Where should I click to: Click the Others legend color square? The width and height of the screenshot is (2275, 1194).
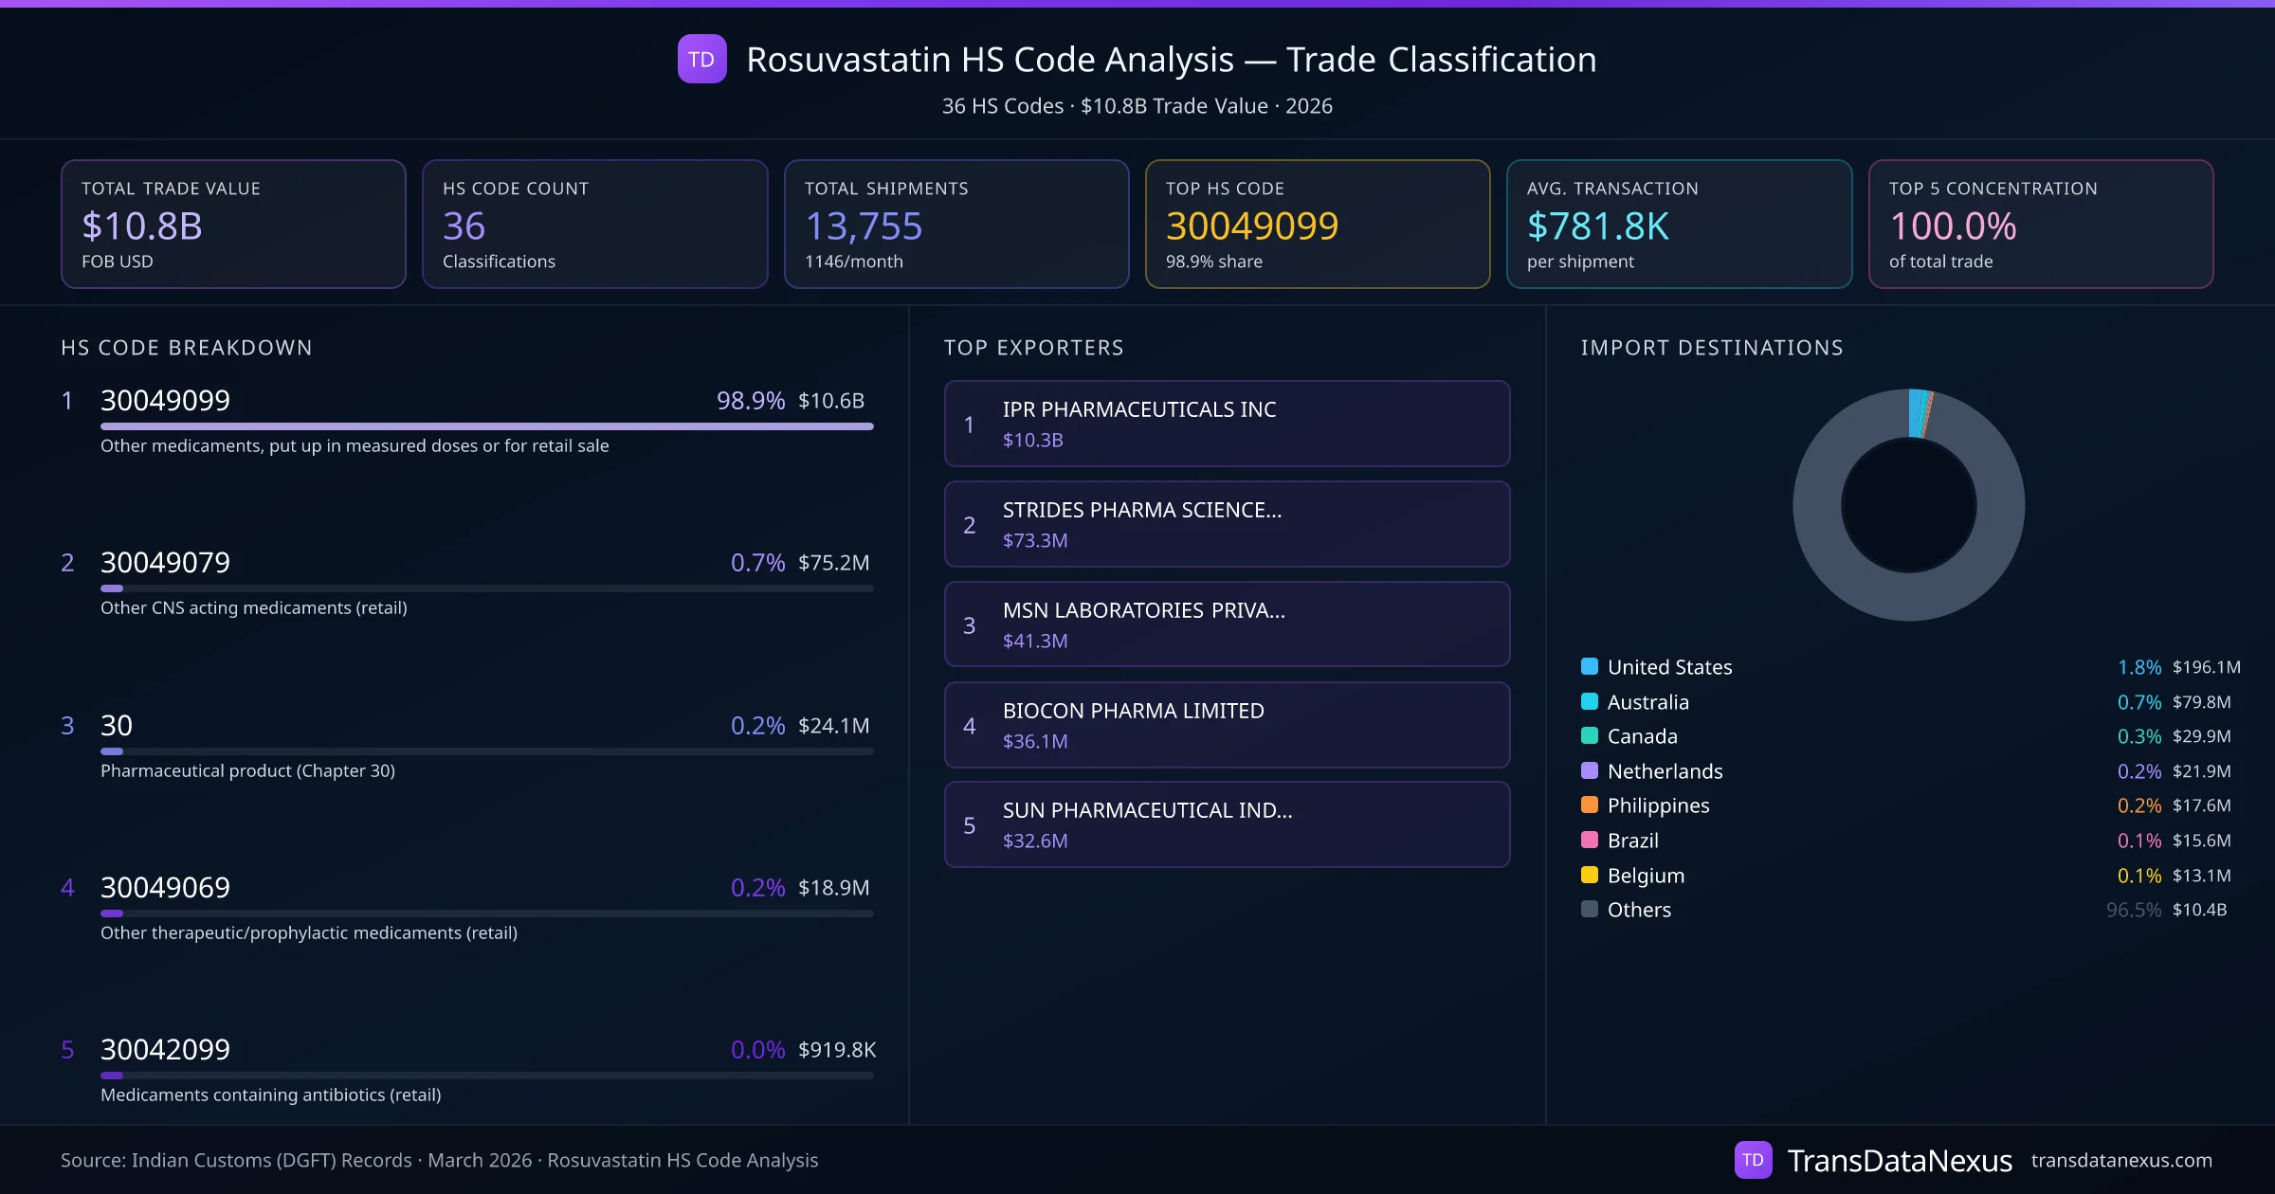pyautogui.click(x=1590, y=909)
